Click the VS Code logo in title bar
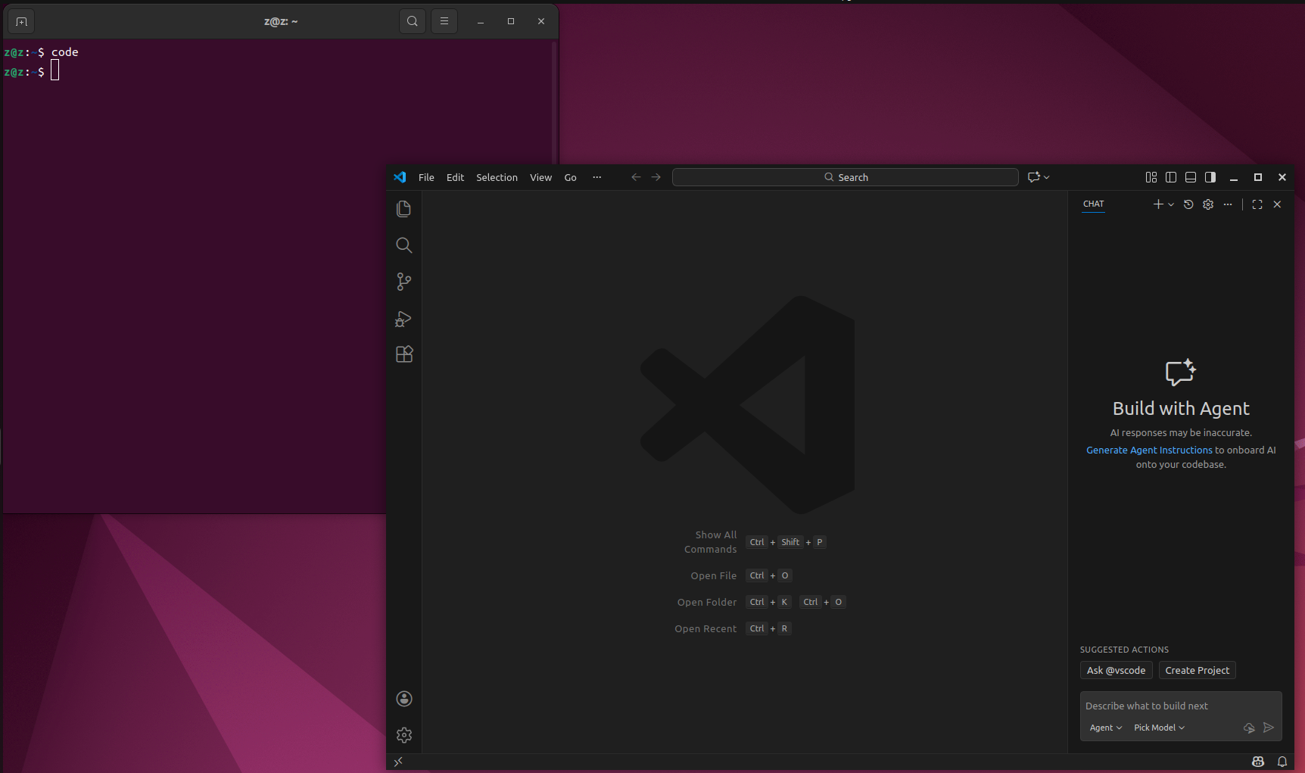 (400, 177)
